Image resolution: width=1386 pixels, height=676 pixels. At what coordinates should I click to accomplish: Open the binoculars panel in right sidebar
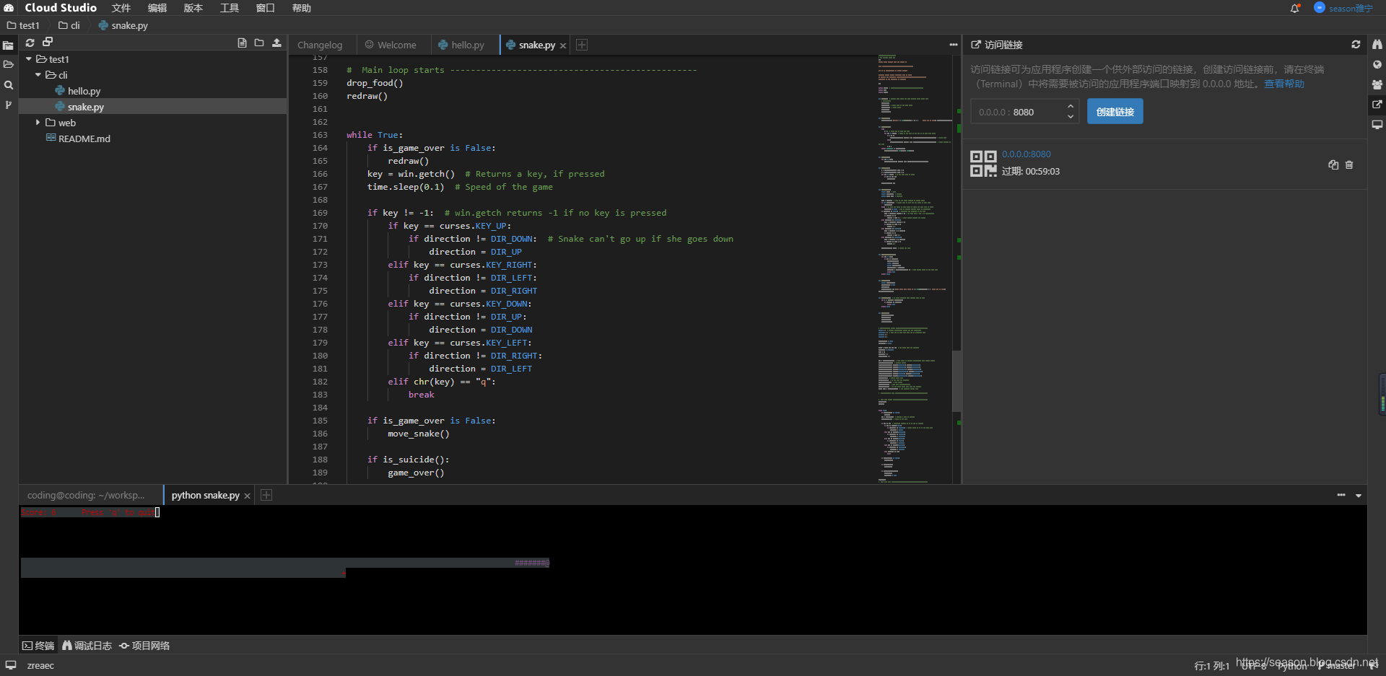click(x=1377, y=45)
